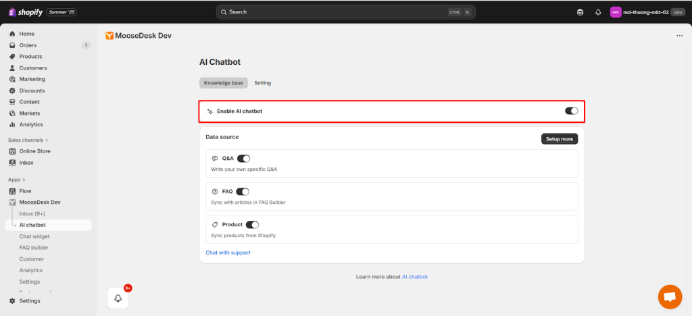Switch to the Setting tab
Screen dimensions: 692x316
(x=262, y=83)
